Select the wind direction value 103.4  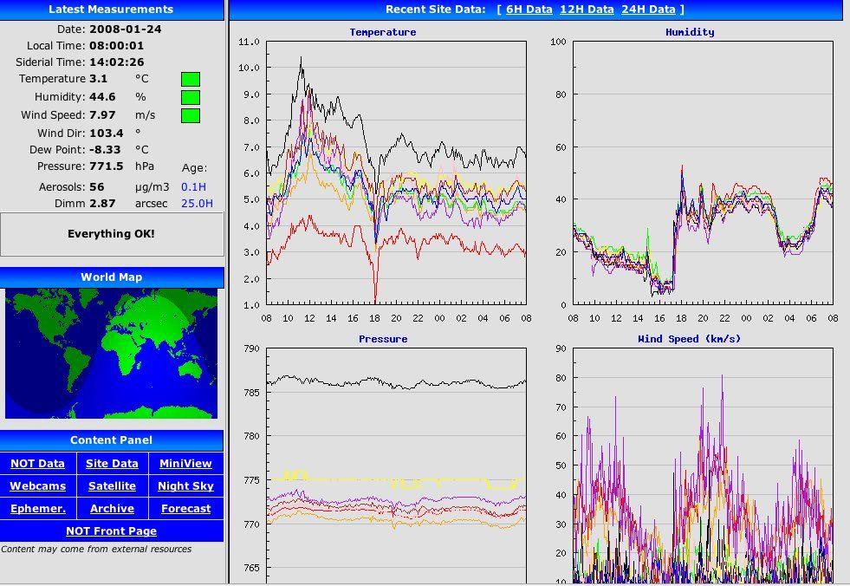107,133
